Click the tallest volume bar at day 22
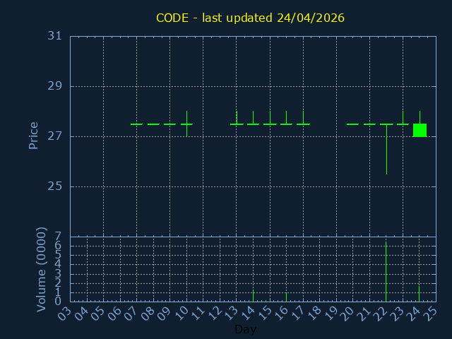This screenshot has height=339, width=452. point(386,272)
